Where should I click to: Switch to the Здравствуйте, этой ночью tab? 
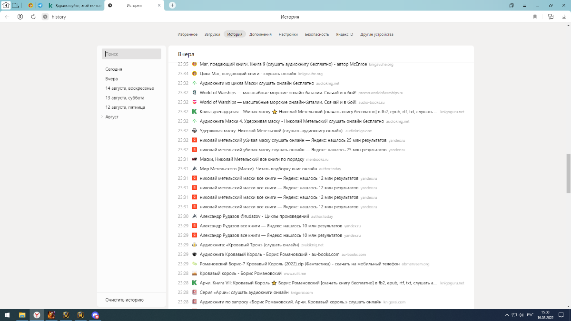77,5
